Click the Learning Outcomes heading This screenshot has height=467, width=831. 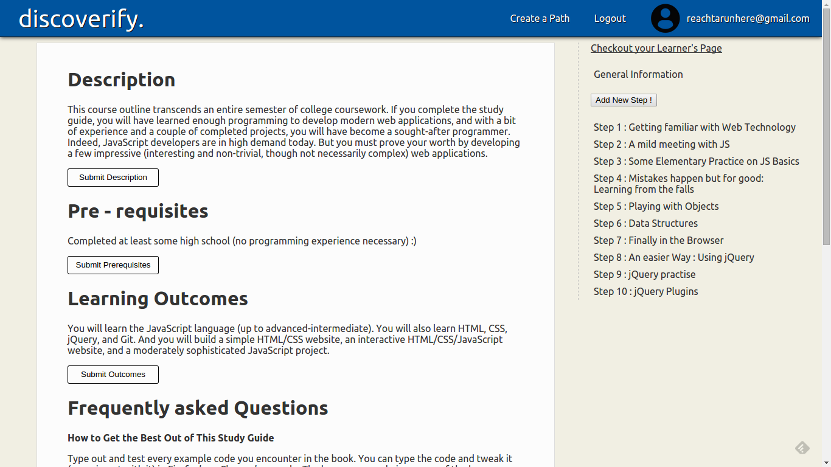tap(158, 299)
